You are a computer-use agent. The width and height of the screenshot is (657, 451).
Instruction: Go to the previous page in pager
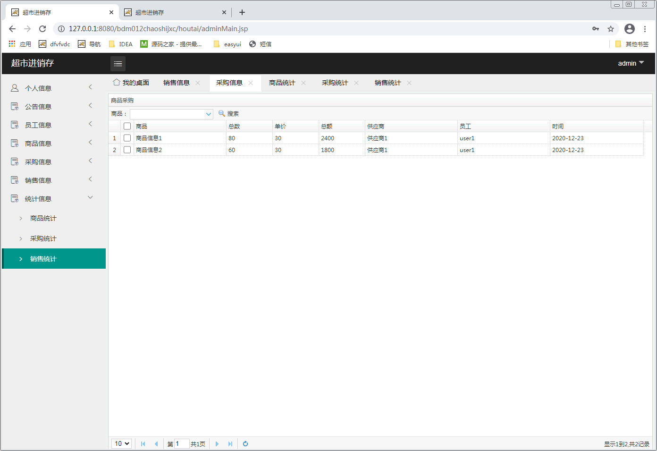point(156,444)
